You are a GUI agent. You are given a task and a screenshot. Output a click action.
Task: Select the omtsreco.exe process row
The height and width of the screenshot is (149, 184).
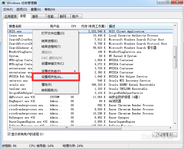pos(90,81)
